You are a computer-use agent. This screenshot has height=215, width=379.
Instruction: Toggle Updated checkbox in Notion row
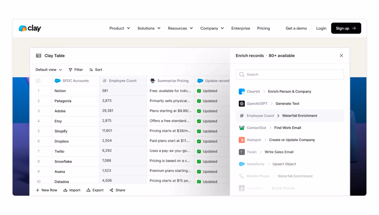coord(199,91)
